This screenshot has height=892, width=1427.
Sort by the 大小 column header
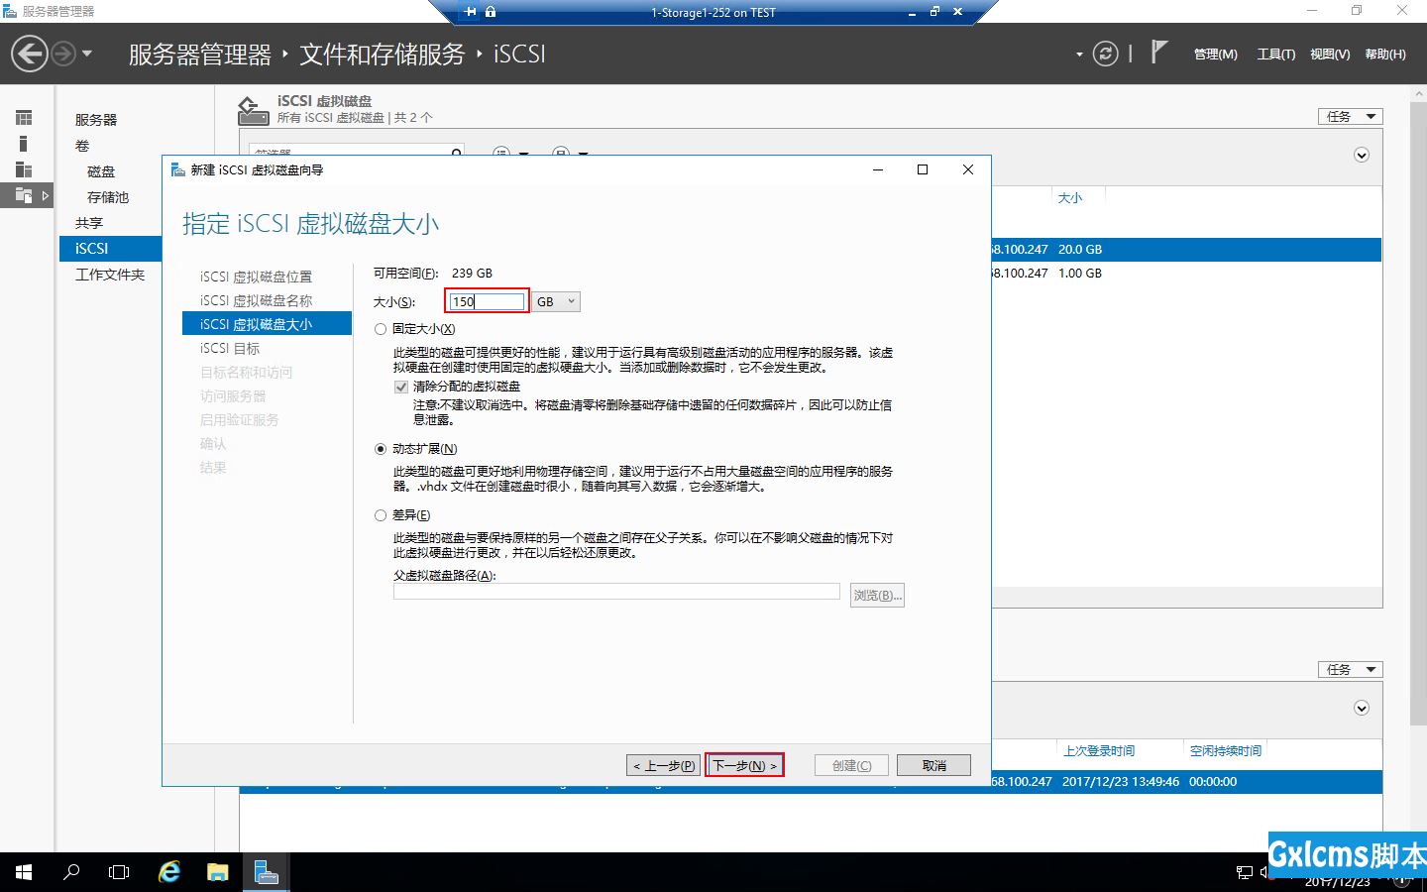tap(1070, 198)
